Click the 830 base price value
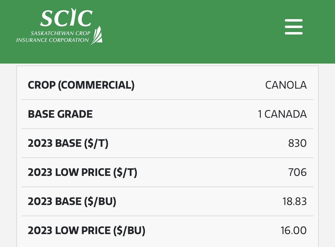The image size is (335, 247). coord(298,143)
